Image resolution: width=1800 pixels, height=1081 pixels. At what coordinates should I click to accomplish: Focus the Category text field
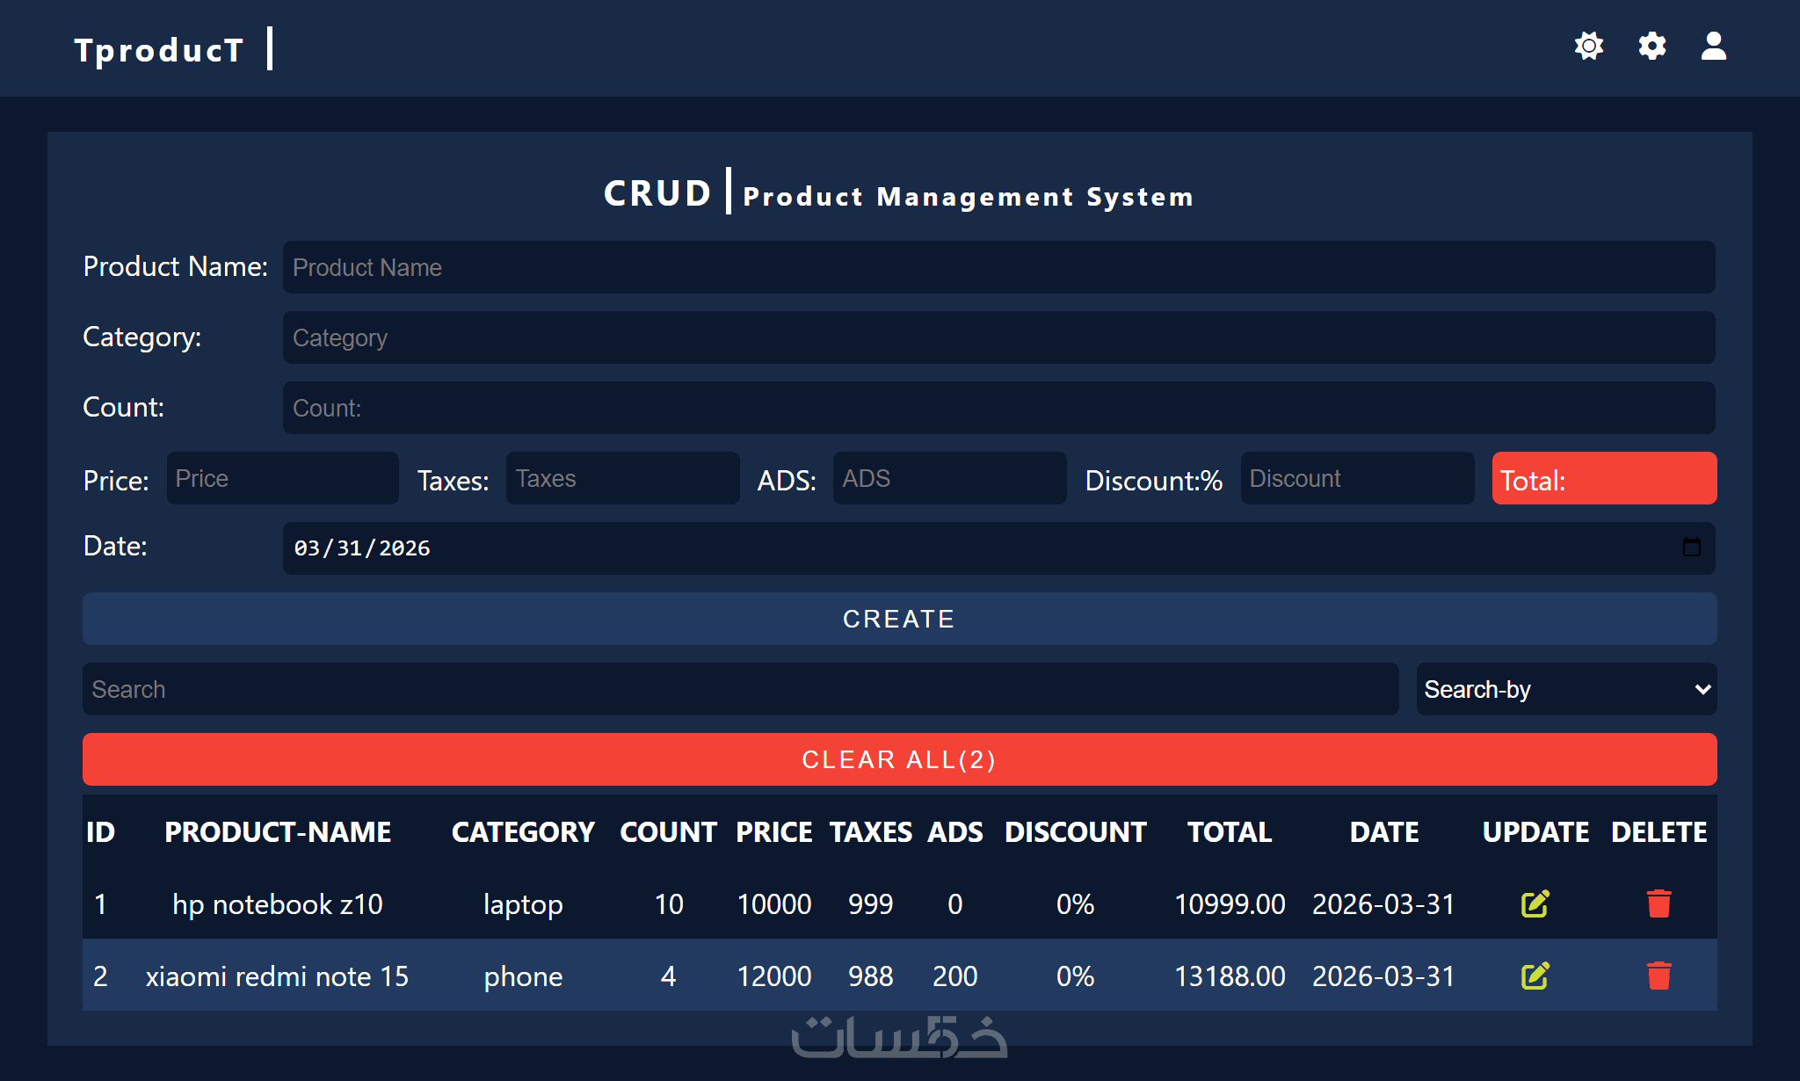click(998, 337)
